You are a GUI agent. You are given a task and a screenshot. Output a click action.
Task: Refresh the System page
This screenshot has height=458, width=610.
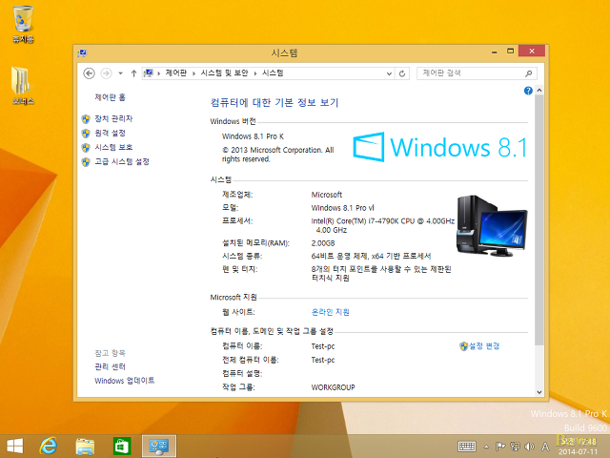402,73
